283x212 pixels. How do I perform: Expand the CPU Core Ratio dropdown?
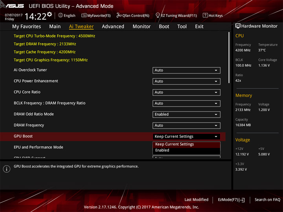pyautogui.click(x=186, y=92)
